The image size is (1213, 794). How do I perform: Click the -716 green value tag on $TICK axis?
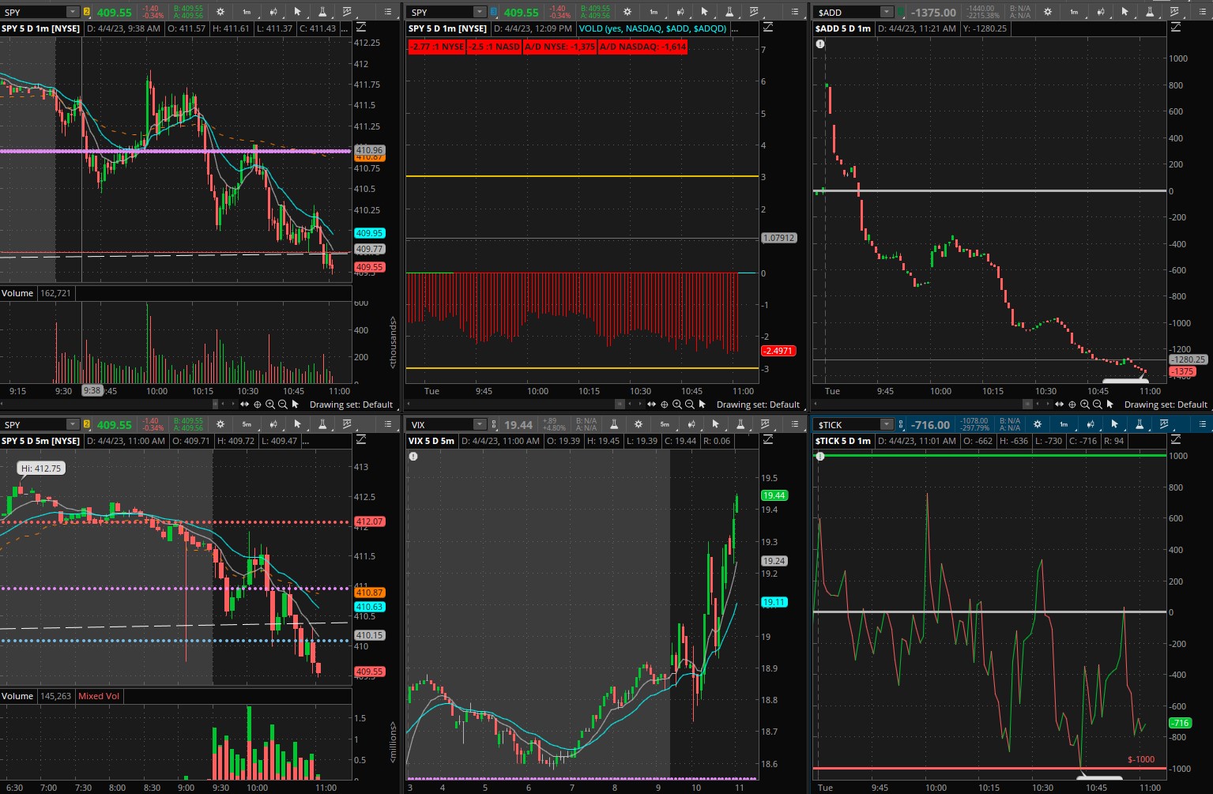point(1180,723)
